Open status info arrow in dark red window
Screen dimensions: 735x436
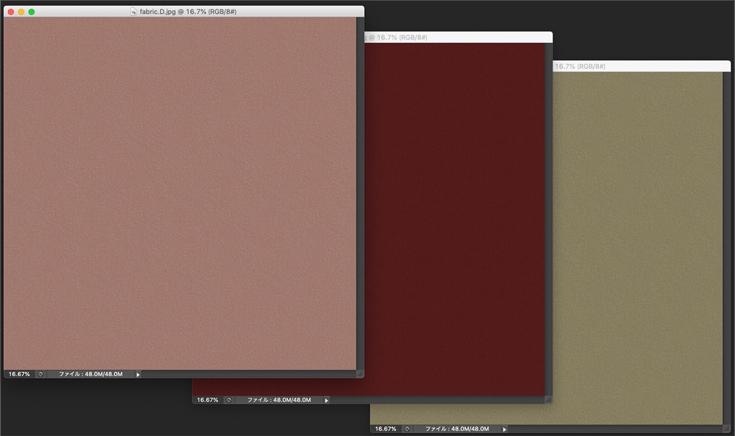click(327, 400)
